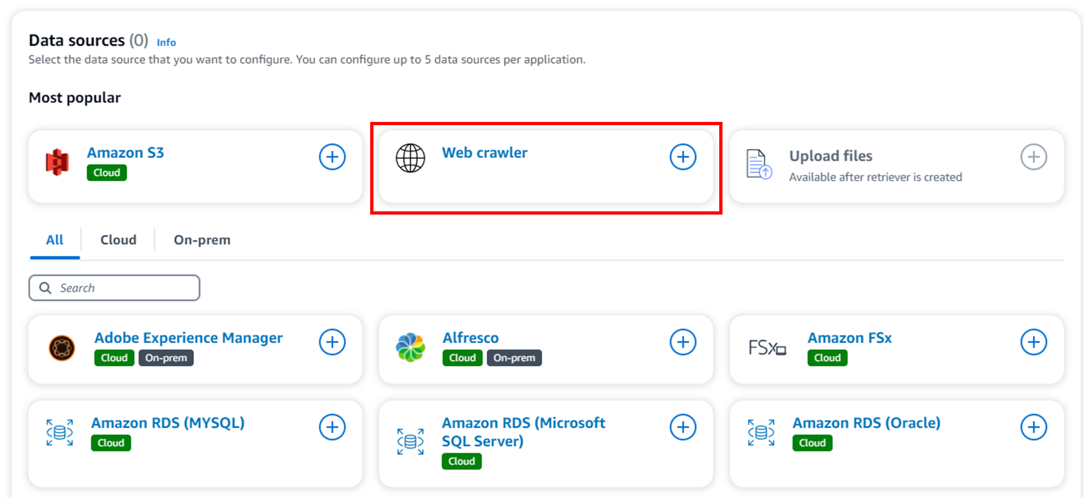Add the Amazon S3 data source
This screenshot has height=498, width=1084.
coord(332,157)
